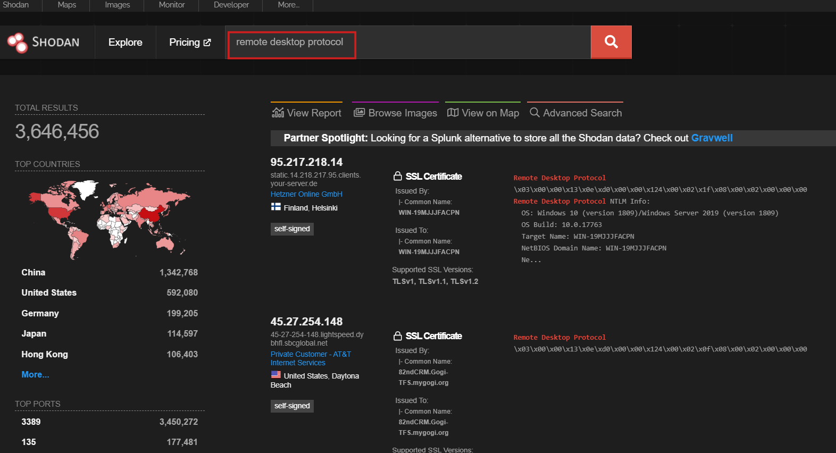Image resolution: width=836 pixels, height=453 pixels.
Task: Click the port 3389 count 3,450,272
Action: click(179, 422)
